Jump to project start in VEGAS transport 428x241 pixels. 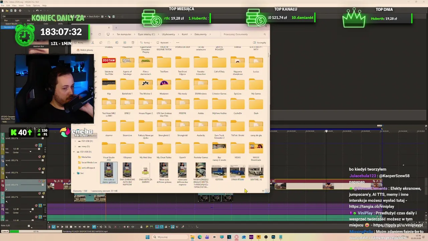point(75,227)
